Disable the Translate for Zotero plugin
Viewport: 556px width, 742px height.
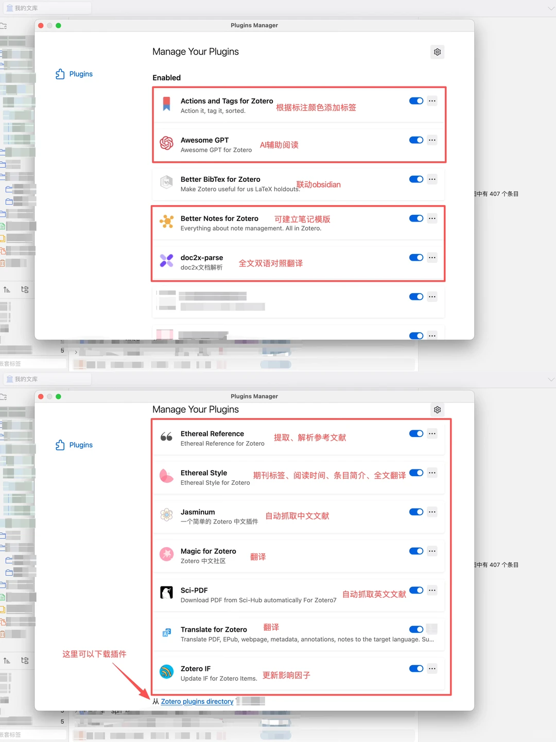[416, 629]
